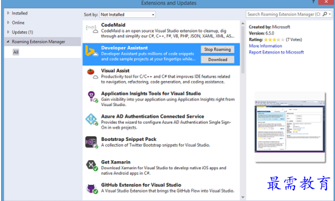Screen dimensions: 335x201
Task: Open the help question mark button
Action: pos(313,2)
